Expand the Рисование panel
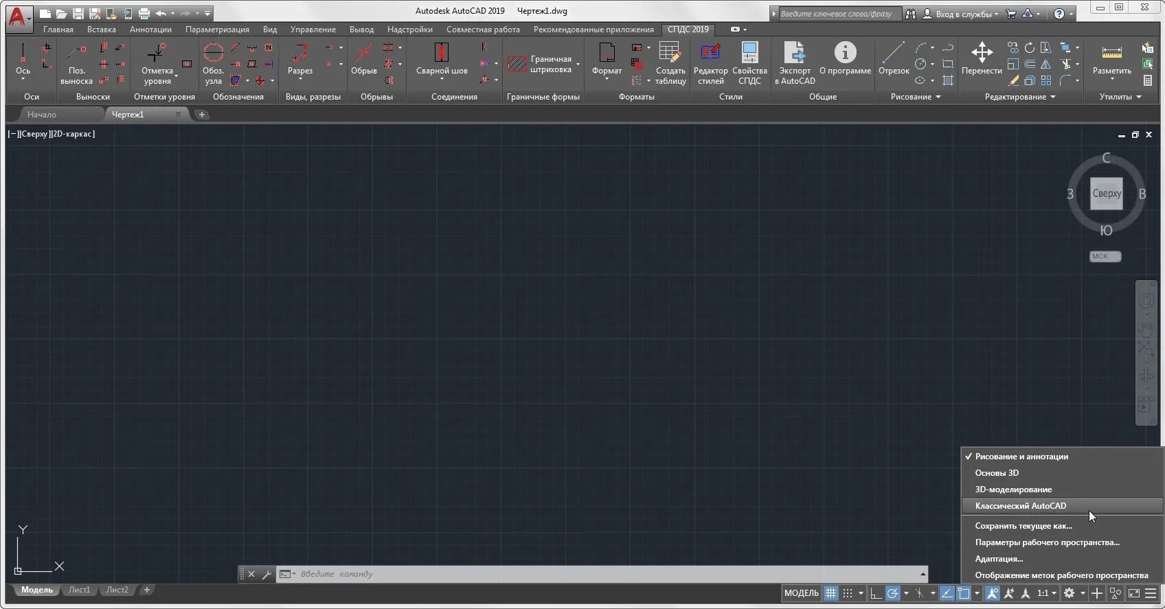Screen dimensions: 1165x609 pyautogui.click(x=916, y=97)
